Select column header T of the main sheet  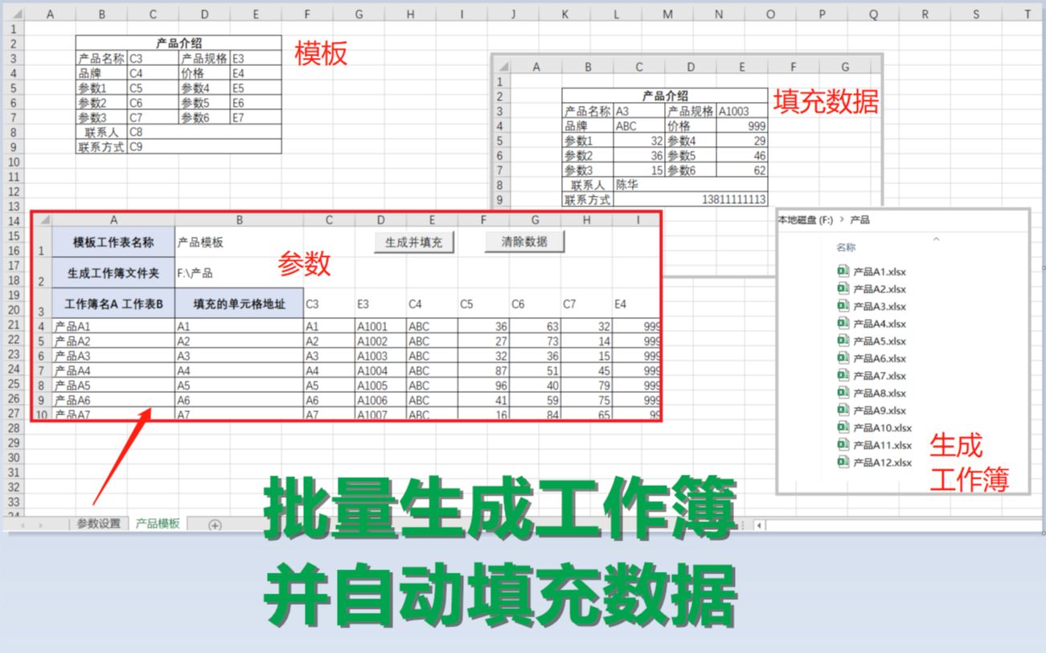pyautogui.click(x=1028, y=14)
